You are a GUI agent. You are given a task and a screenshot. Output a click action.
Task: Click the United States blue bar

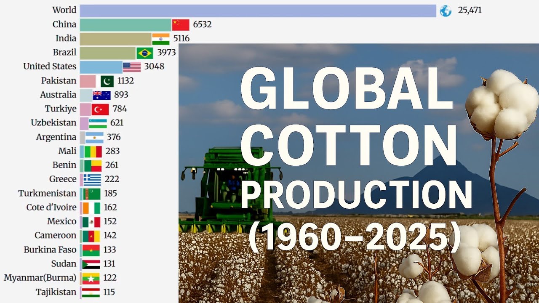coord(101,67)
